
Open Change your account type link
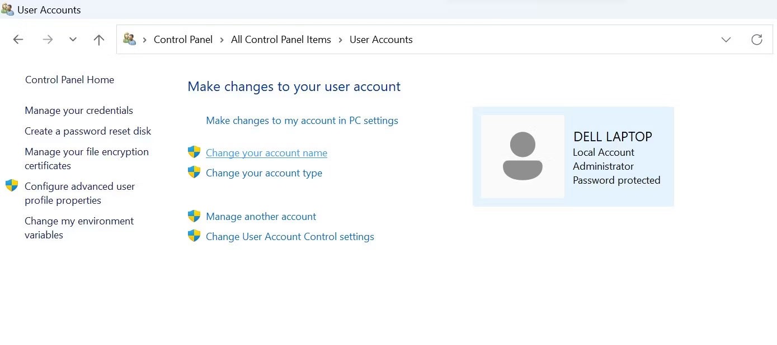pyautogui.click(x=264, y=173)
